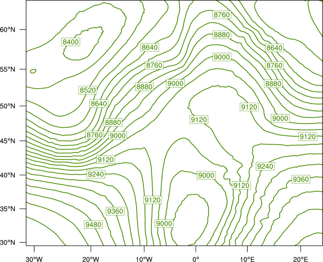
Task: Select the 45°N latitude axis label
Action: pyautogui.click(x=8, y=141)
